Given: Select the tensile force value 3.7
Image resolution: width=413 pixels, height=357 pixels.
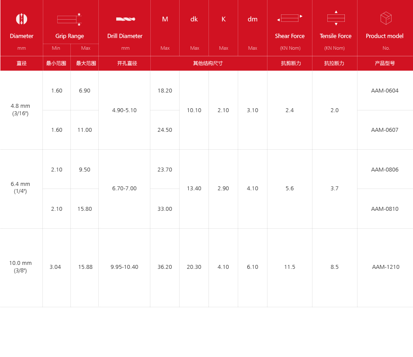Looking at the screenshot, I should (334, 189).
